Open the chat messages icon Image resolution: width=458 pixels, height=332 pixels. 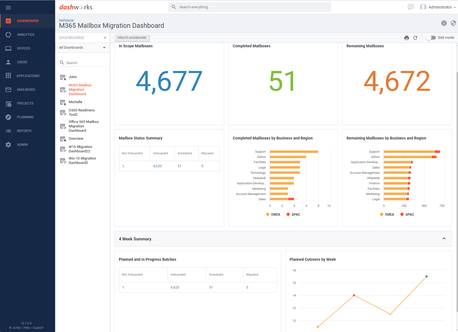tap(411, 7)
